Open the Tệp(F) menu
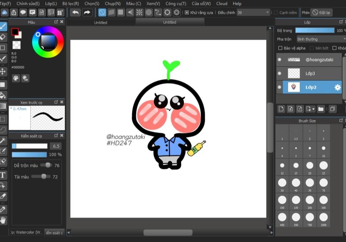 (5, 3)
